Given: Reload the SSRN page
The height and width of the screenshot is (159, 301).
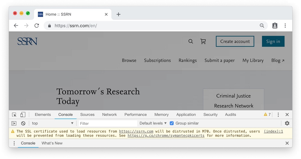Looking at the screenshot, I should [37, 25].
